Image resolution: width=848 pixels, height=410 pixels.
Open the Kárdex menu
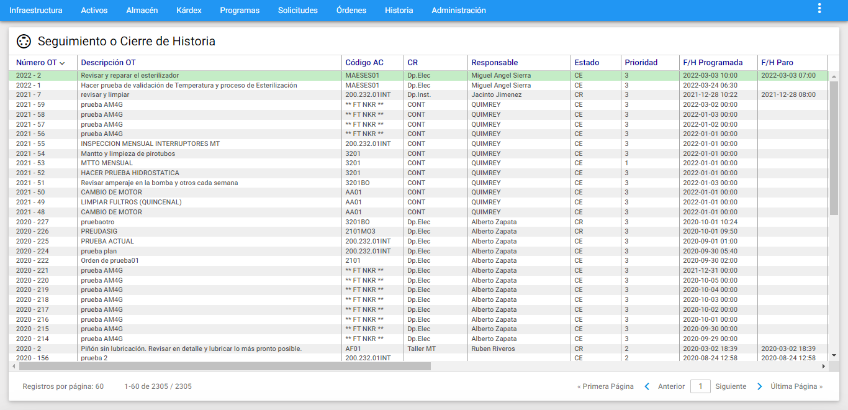coord(189,11)
